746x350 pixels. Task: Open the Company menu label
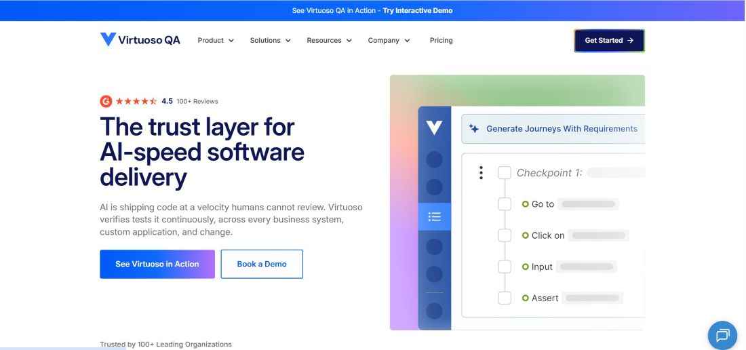pos(383,41)
